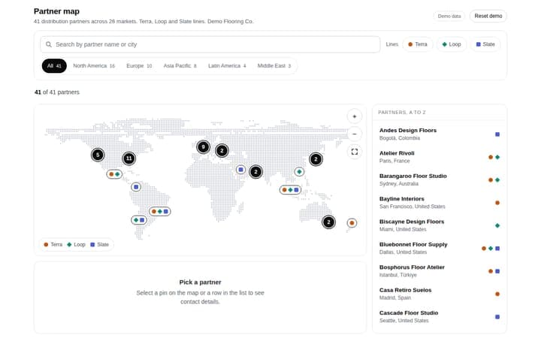Open Atelier Rivoli partner row
Screen dimensions: 541x338
pyautogui.click(x=440, y=157)
